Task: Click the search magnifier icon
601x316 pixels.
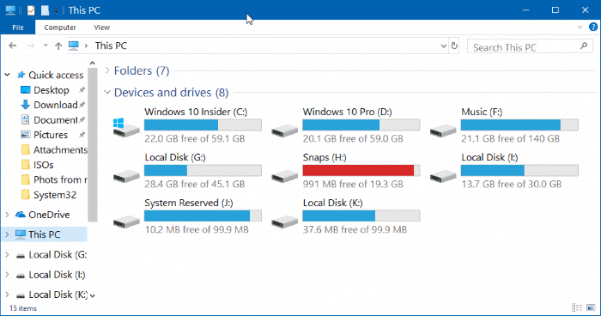Action: (x=584, y=46)
